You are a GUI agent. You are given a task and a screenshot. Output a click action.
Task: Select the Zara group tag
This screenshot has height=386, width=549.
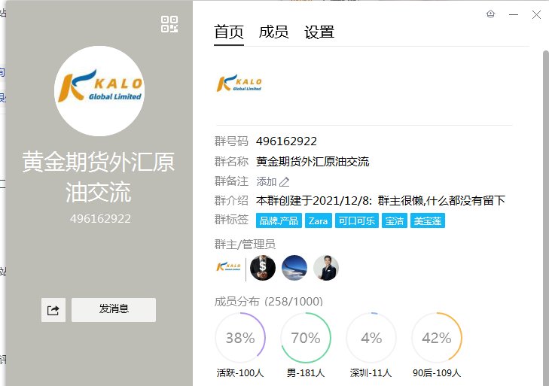point(319,220)
